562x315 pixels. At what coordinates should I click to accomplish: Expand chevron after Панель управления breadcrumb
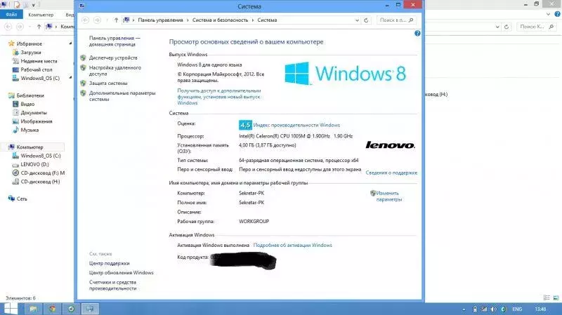(x=188, y=20)
